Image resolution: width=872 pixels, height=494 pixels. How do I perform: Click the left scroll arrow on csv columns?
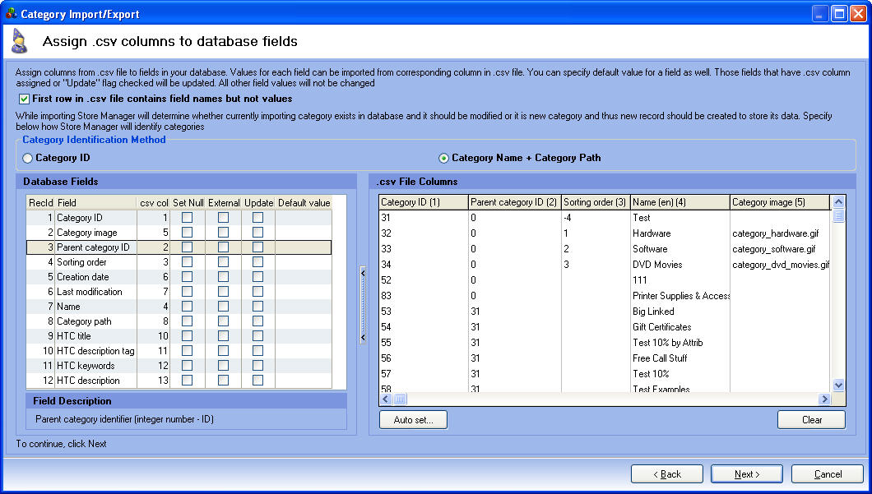point(384,399)
